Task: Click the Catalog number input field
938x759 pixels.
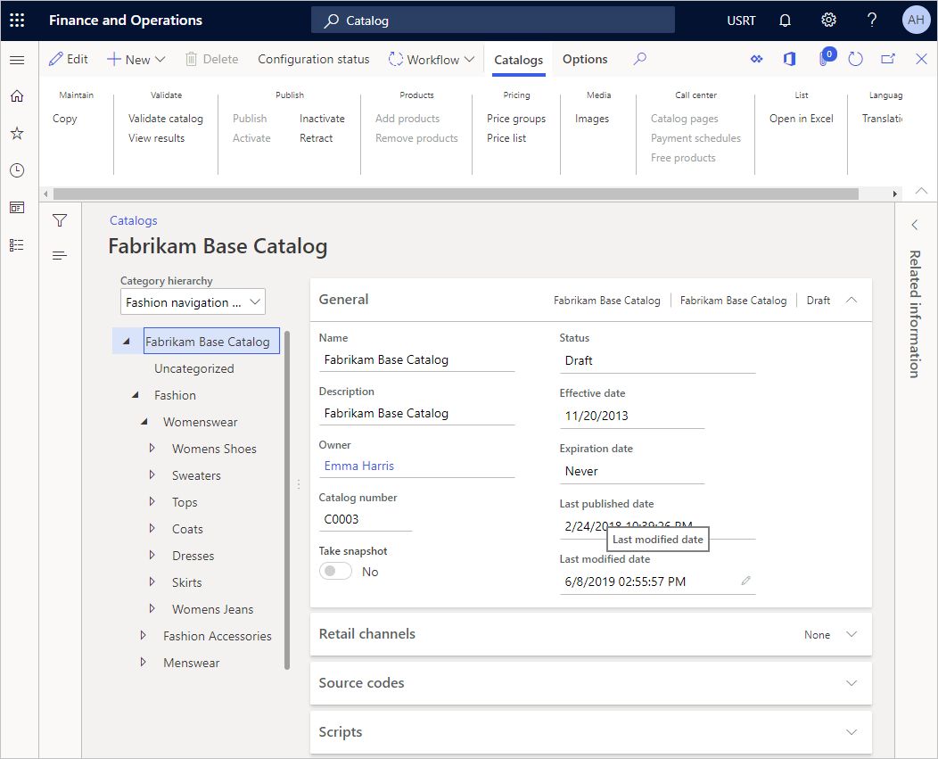Action: [365, 519]
